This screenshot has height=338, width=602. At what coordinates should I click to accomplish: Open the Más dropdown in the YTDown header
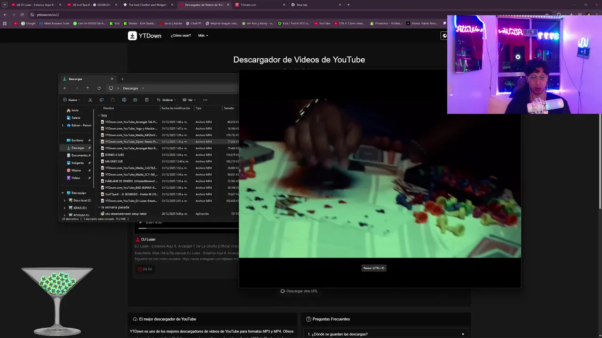tap(203, 36)
